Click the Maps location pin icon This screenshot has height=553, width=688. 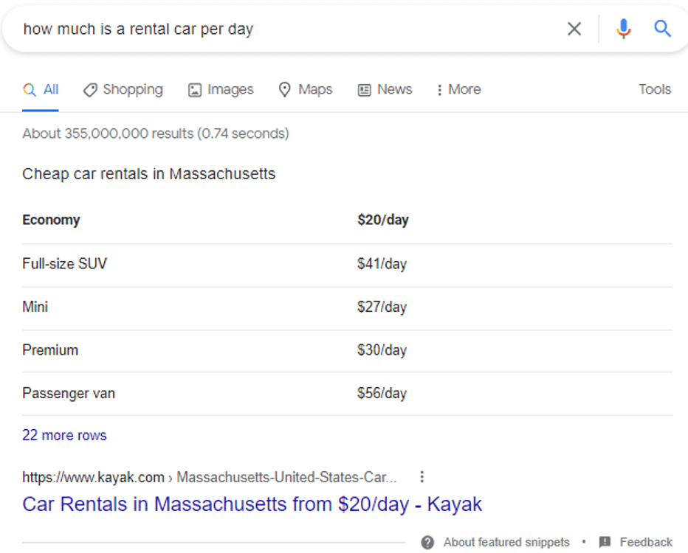pyautogui.click(x=284, y=89)
